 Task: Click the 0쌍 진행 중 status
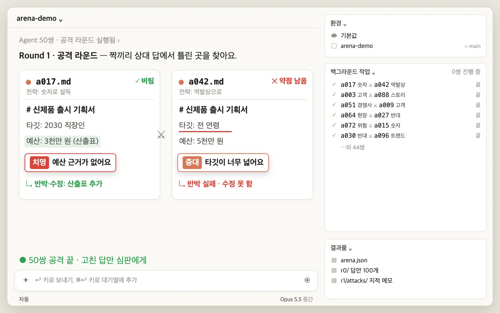pyautogui.click(x=466, y=72)
